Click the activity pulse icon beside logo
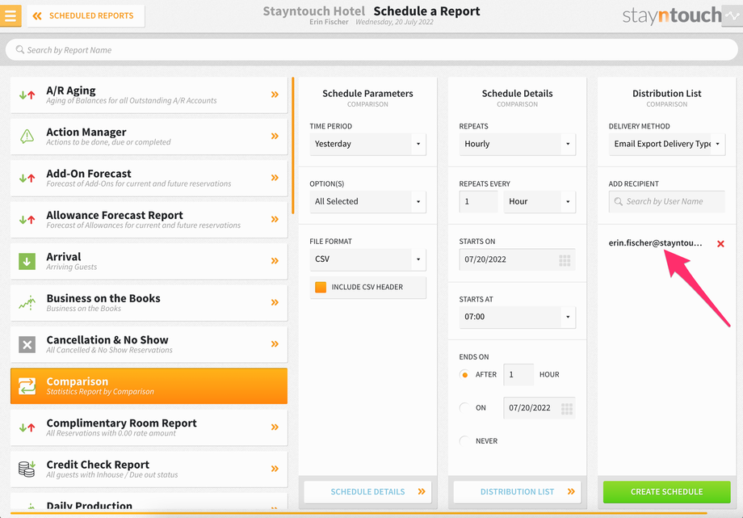743x518 pixels. click(x=732, y=15)
